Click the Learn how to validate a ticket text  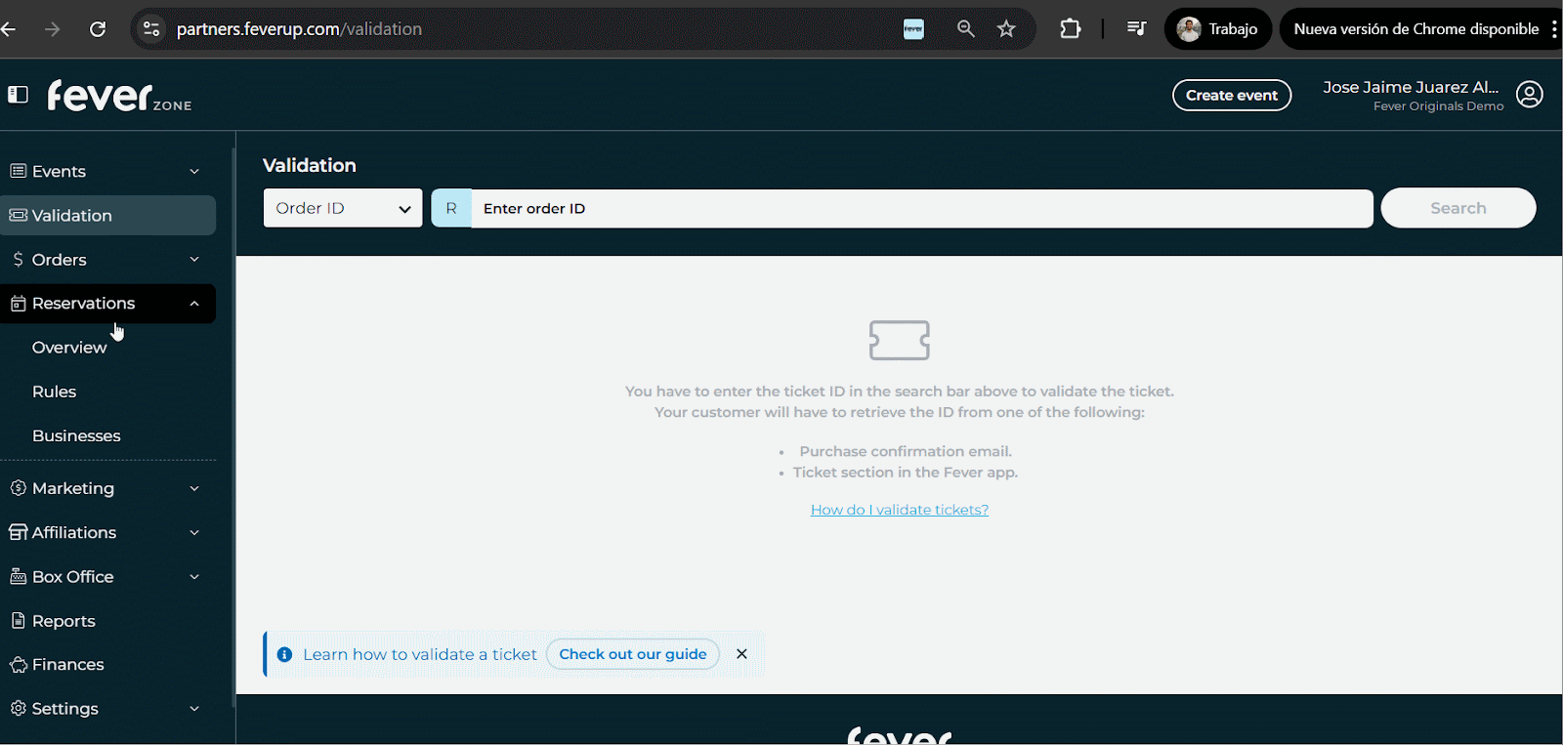pyautogui.click(x=420, y=654)
